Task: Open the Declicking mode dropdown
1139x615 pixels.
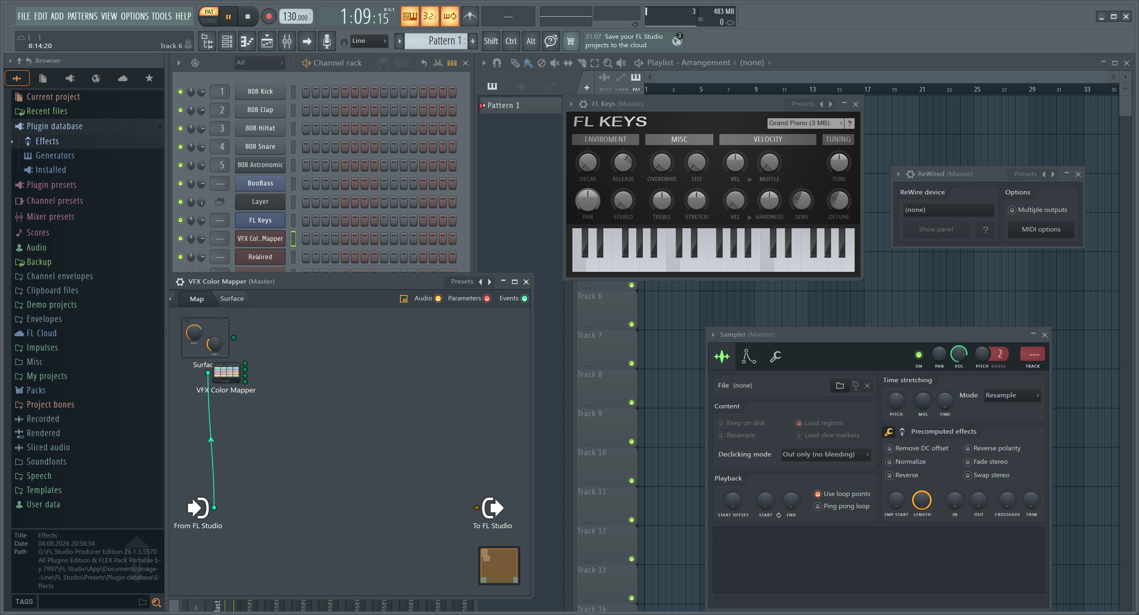Action: point(826,454)
